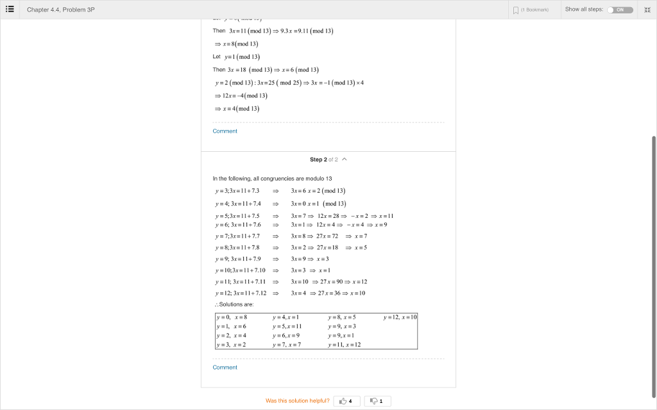Exit expanded view with the collapse-arrows icon

(x=647, y=10)
